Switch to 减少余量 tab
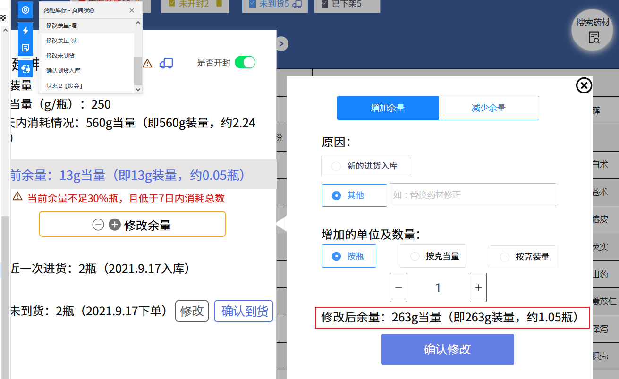 point(489,108)
